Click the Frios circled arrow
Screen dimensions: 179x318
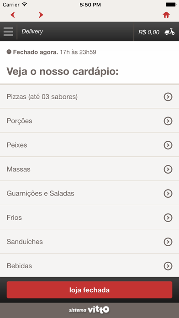coord(168,217)
